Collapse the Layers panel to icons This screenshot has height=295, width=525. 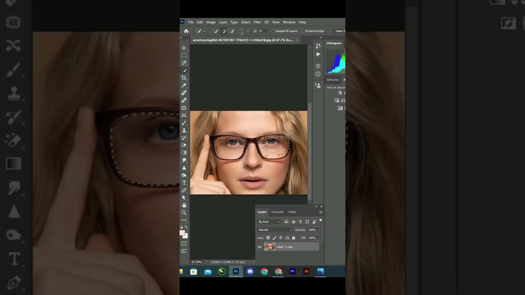click(x=316, y=206)
